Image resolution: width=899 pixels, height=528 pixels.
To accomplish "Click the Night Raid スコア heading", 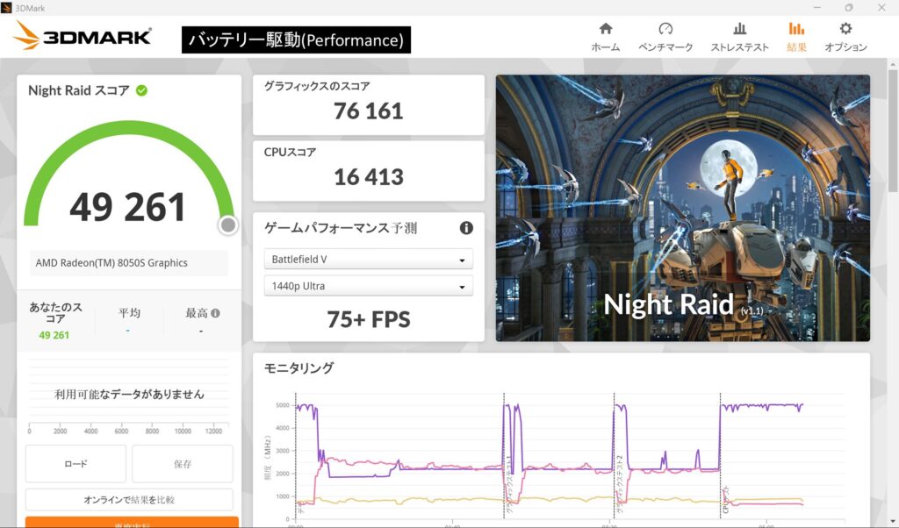I will [x=79, y=90].
